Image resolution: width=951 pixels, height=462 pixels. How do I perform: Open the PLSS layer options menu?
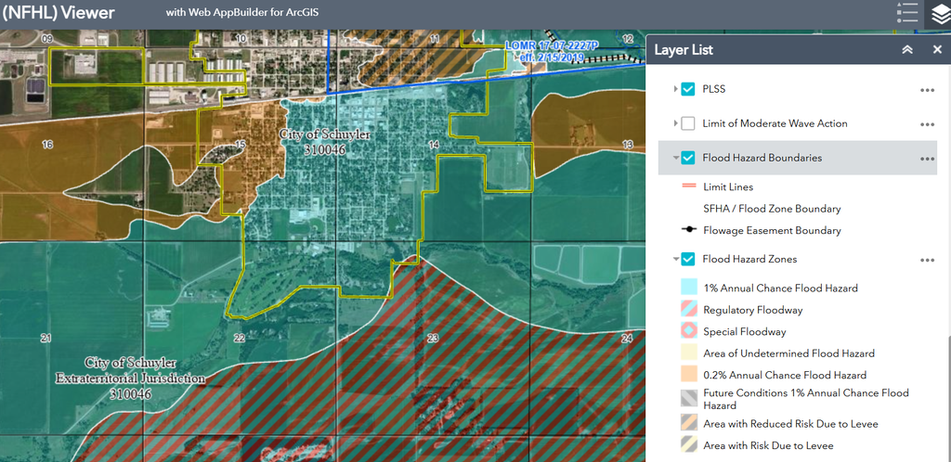tap(927, 90)
